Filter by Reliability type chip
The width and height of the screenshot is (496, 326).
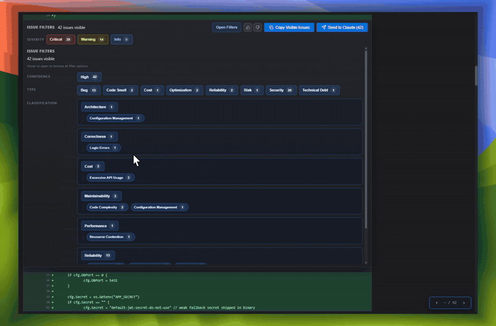click(221, 90)
